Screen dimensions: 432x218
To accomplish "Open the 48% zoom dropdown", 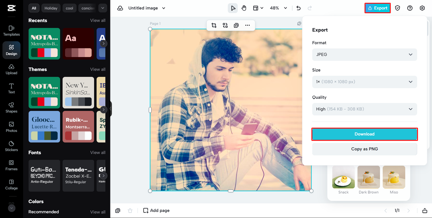I will 278,8.
